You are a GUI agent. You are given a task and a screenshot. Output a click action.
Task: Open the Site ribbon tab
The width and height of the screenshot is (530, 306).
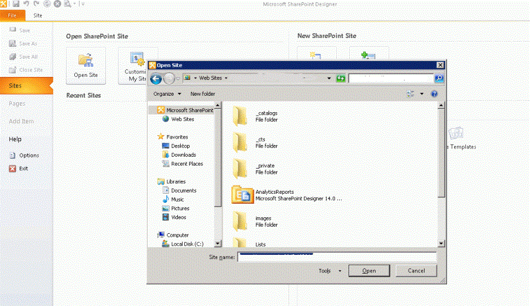click(x=38, y=15)
